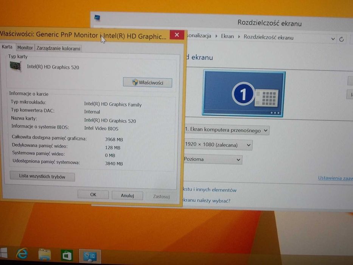Click Intel(R) HD Graphics Family chip type
This screenshot has width=353, height=265.
pyautogui.click(x=113, y=104)
